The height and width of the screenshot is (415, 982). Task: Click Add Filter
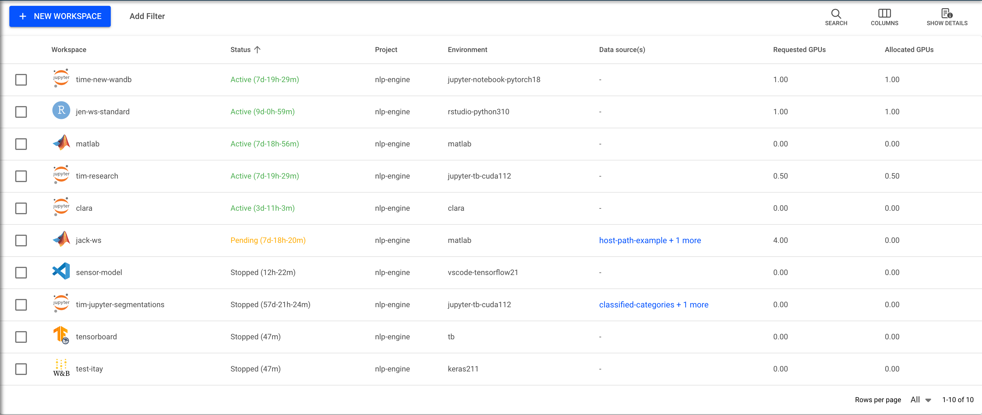point(147,16)
